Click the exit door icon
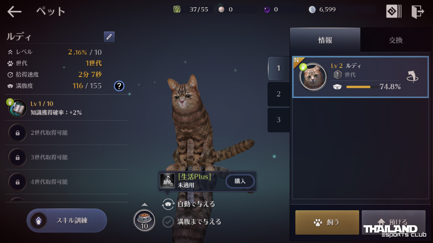This screenshot has width=433, height=243. (x=417, y=11)
